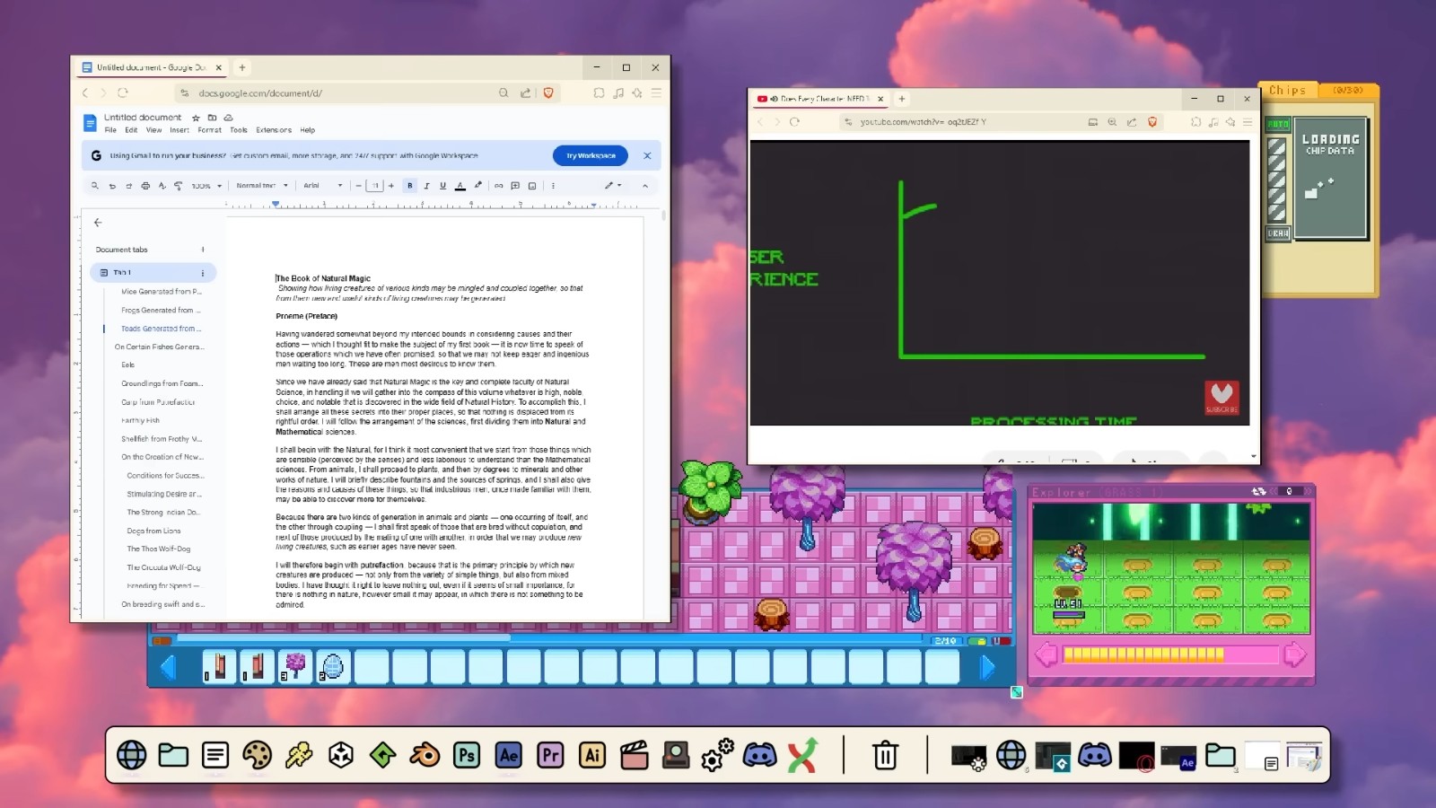Open the Arial font dropdown
The width and height of the screenshot is (1436, 808).
[x=322, y=186]
